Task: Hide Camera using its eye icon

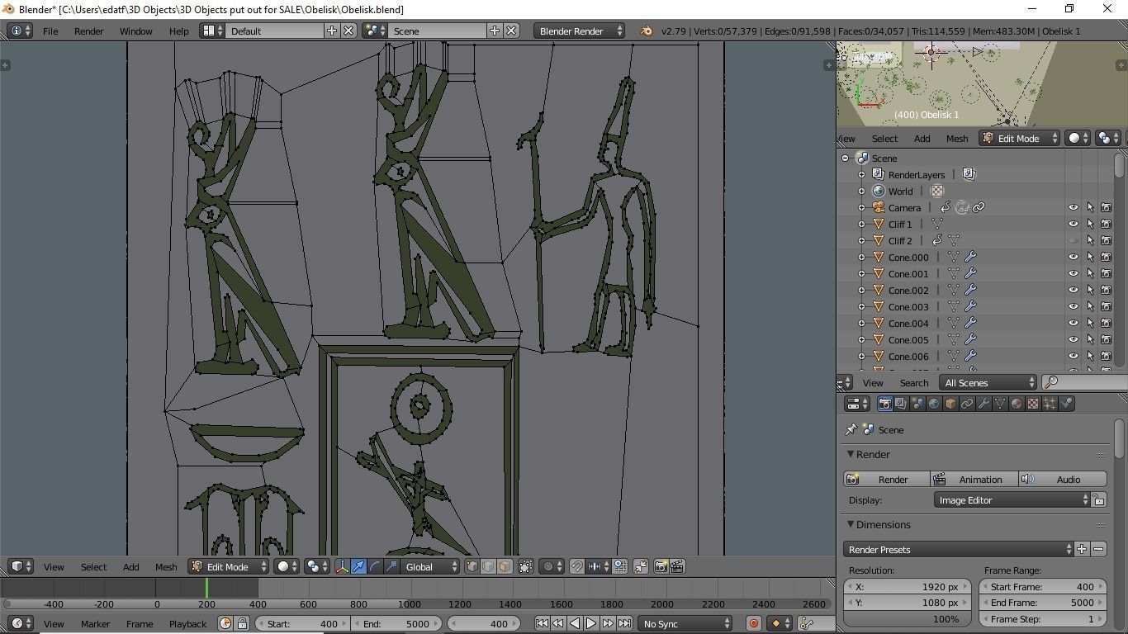Action: click(x=1073, y=208)
